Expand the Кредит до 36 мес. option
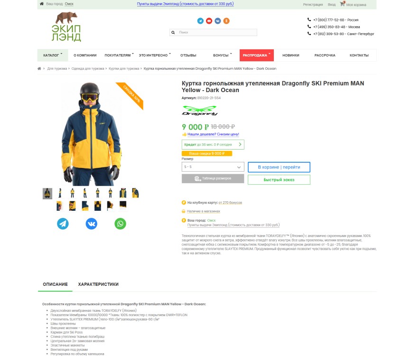 pyautogui.click(x=213, y=144)
